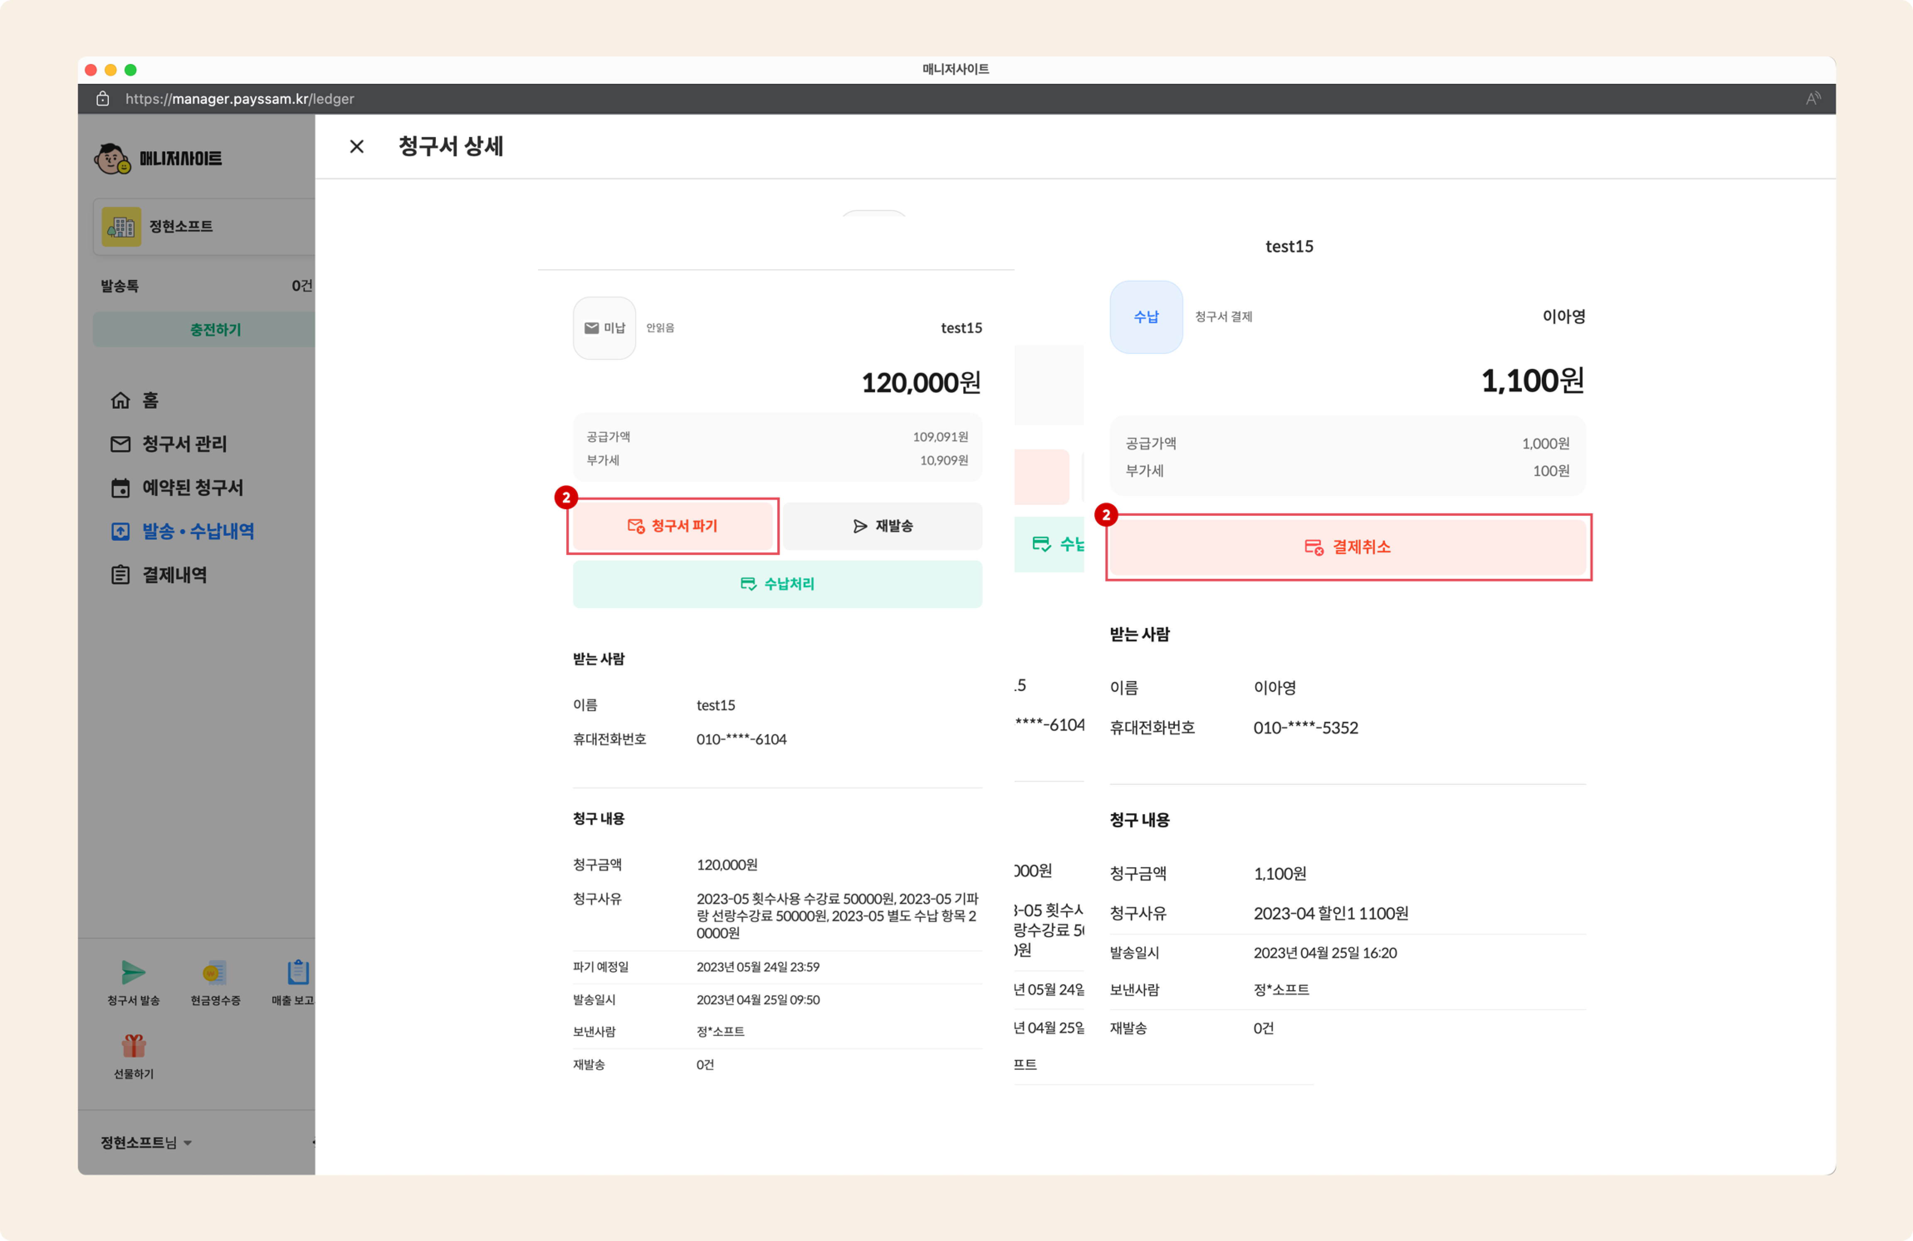
Task: Click the 정현소프트 building icon
Action: coord(121,227)
